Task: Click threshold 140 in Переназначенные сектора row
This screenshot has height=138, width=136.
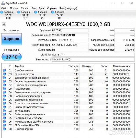Action: point(106,82)
